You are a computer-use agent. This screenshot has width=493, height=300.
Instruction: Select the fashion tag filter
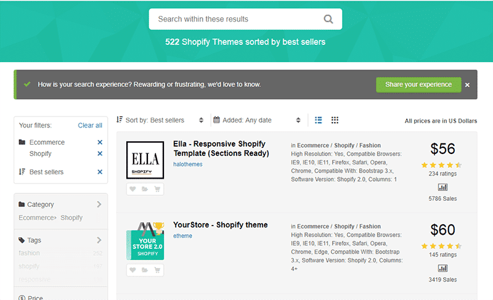point(29,253)
